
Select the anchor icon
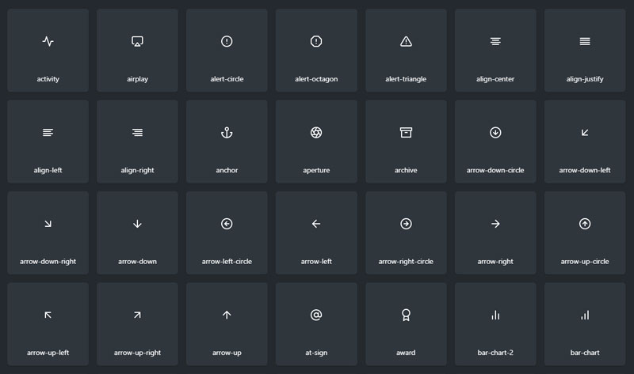click(227, 132)
